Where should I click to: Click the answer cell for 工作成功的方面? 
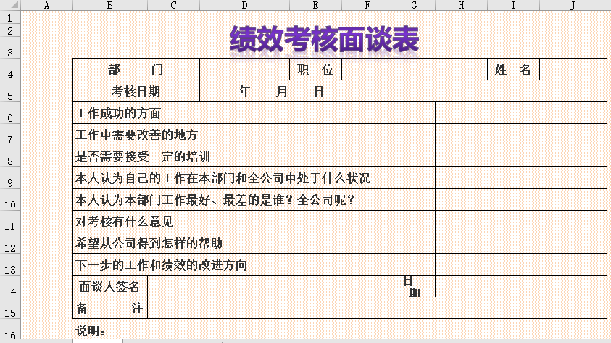point(520,113)
